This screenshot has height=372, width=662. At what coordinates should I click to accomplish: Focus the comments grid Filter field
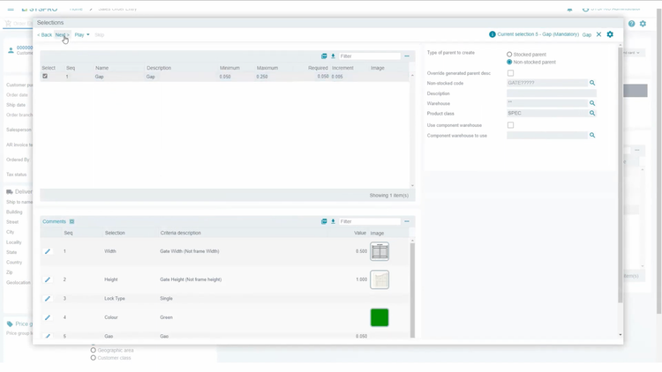coord(370,221)
